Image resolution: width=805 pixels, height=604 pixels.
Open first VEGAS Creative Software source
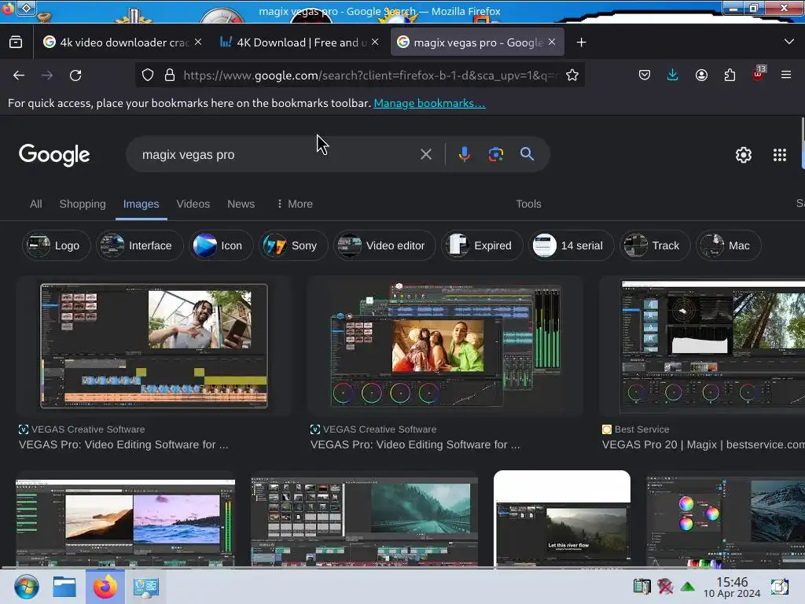click(82, 429)
